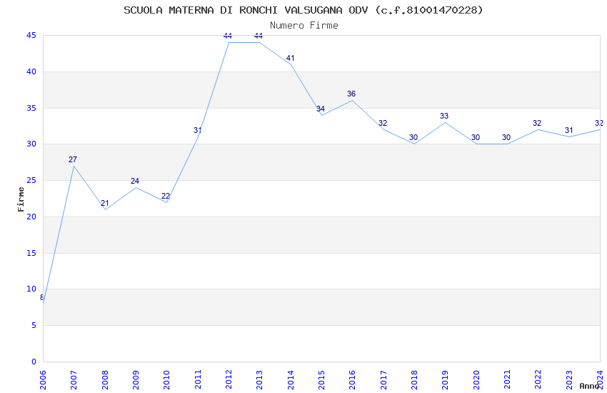Image resolution: width=607 pixels, height=393 pixels.
Task: Click y-axis tick value 25
Action: click(x=31, y=181)
